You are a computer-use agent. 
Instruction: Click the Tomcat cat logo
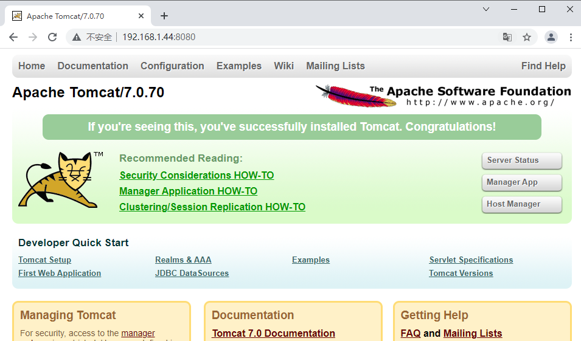(x=61, y=179)
